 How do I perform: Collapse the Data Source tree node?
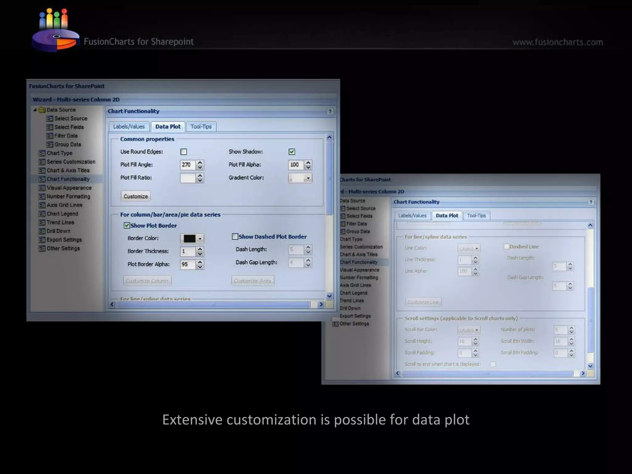(x=35, y=110)
